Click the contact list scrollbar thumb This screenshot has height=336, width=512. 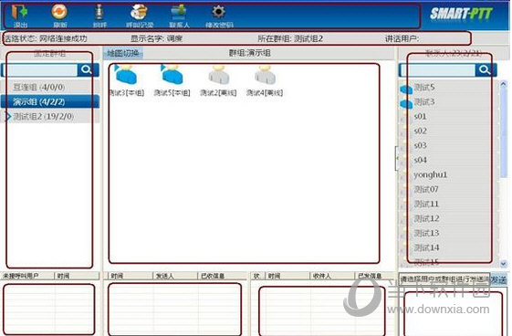(x=503, y=132)
